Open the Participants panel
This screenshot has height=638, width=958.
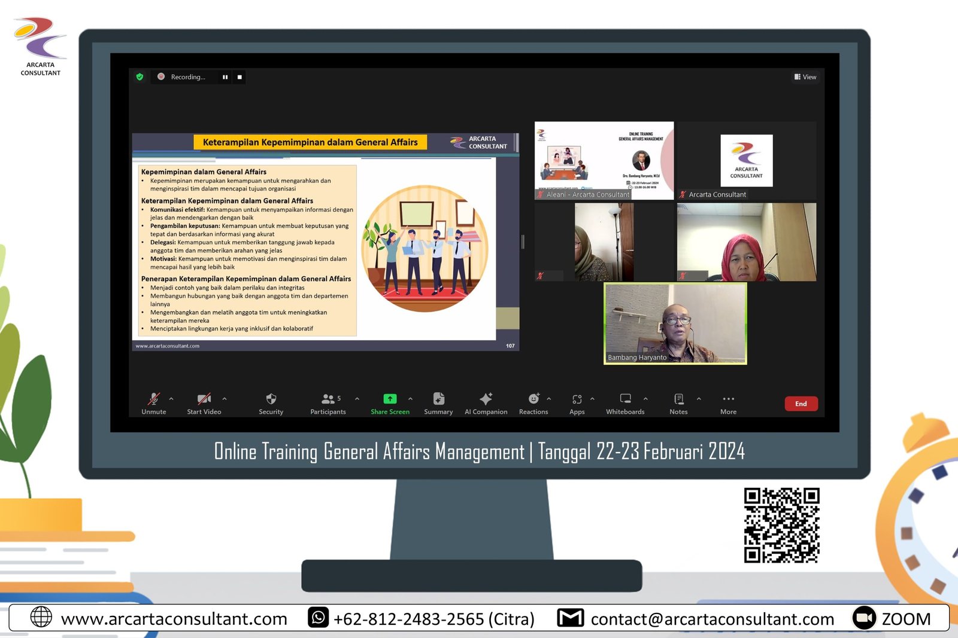click(328, 399)
